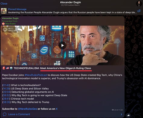The height and width of the screenshot is (118, 143).
Task: Click 'Chinese tech model' line
Action: pyautogui.click(x=22, y=99)
